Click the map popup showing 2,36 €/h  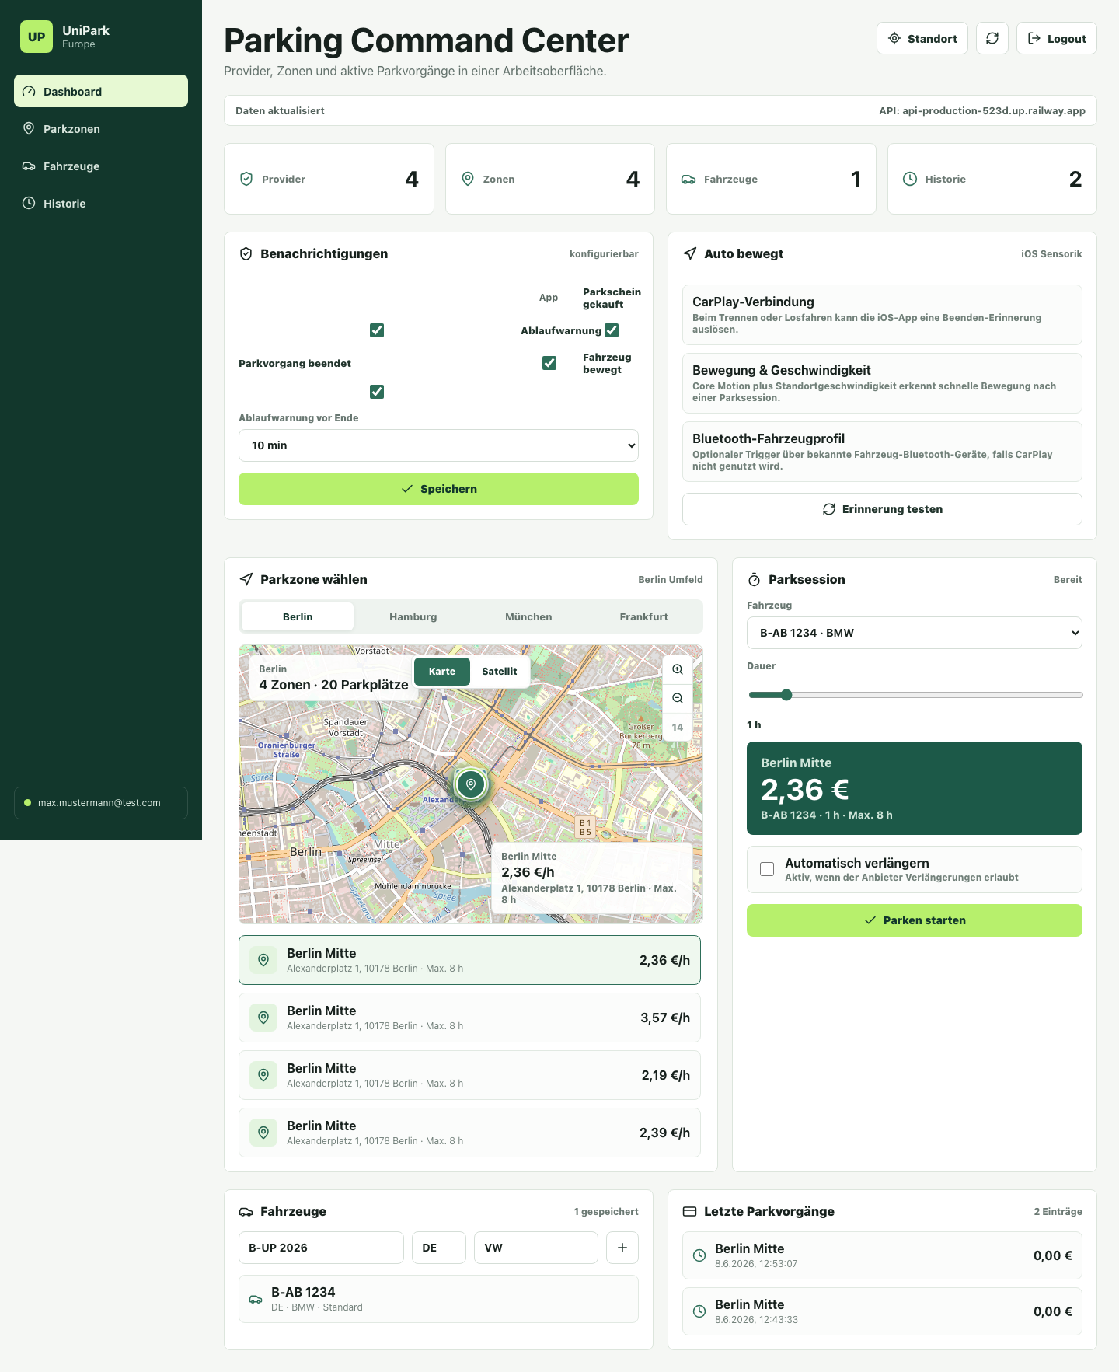[x=592, y=878]
